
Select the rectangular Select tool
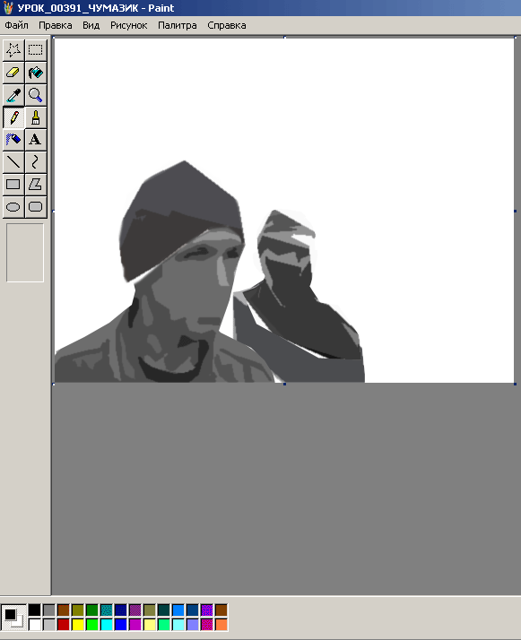pos(36,50)
